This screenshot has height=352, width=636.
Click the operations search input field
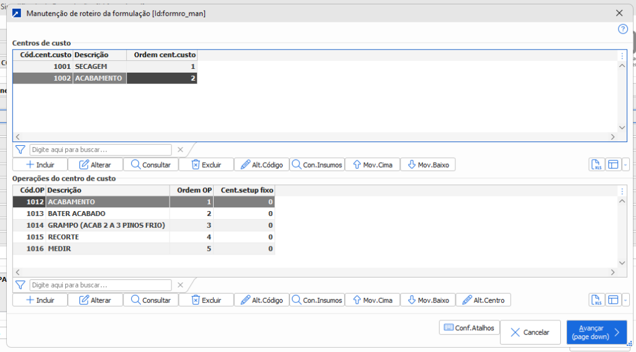(x=101, y=285)
